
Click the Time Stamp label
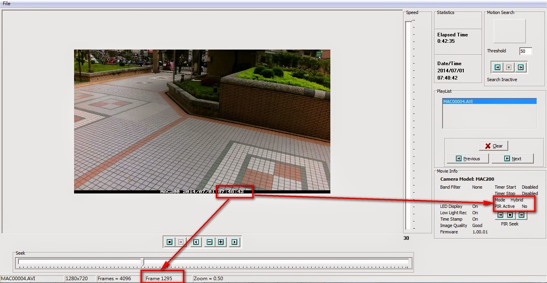click(451, 219)
